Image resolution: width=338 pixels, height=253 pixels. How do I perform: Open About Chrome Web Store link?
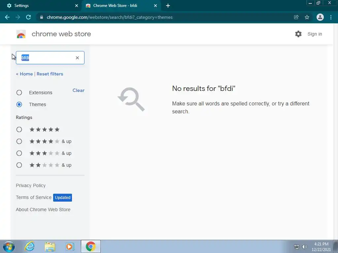click(43, 210)
